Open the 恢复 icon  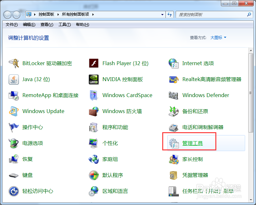(14, 159)
